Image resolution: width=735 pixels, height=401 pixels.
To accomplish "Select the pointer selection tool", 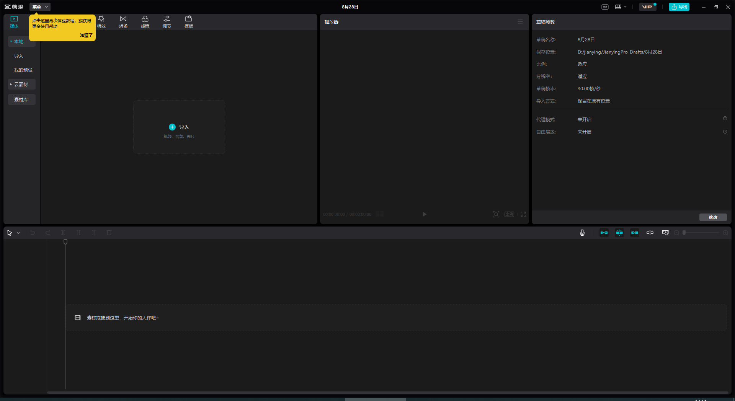I will tap(10, 233).
